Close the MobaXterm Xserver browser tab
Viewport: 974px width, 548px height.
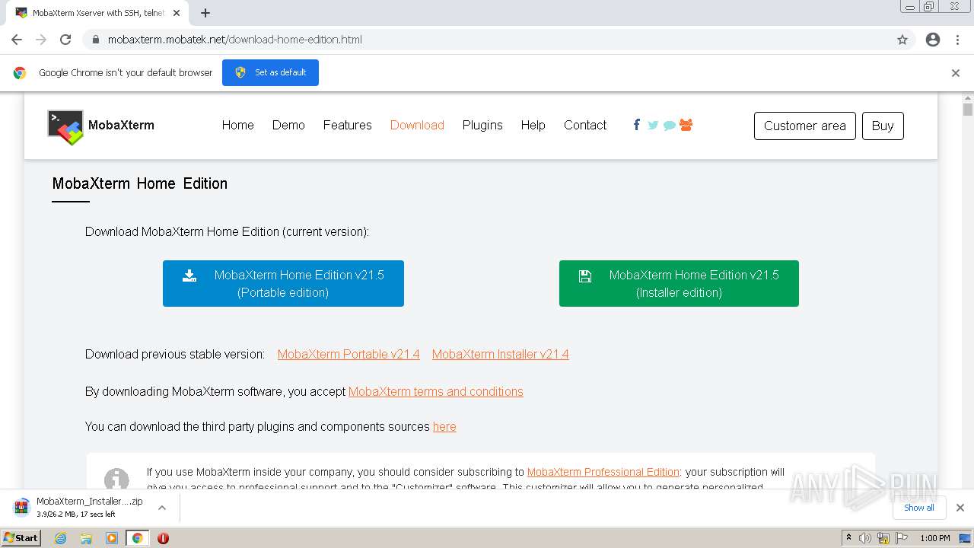[177, 13]
